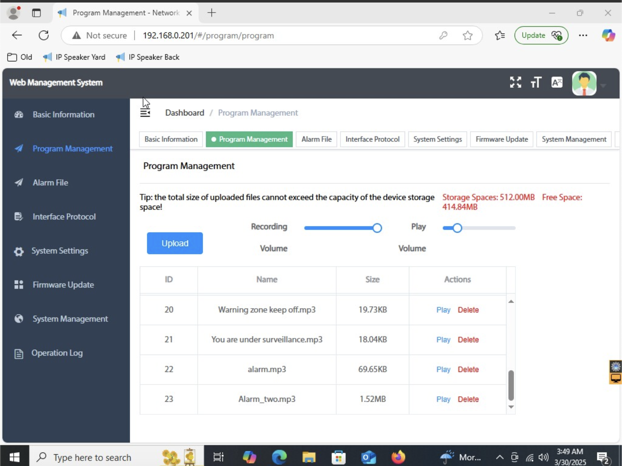
Task: Switch to System Settings tab
Action: coord(437,139)
